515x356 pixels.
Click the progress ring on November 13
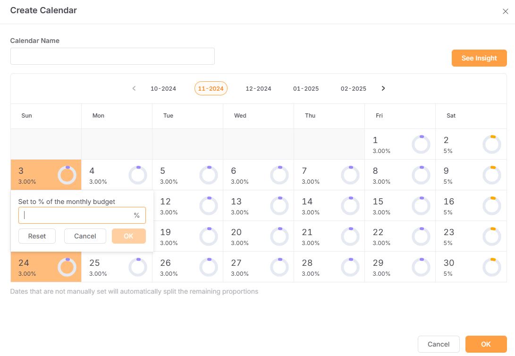pos(279,206)
